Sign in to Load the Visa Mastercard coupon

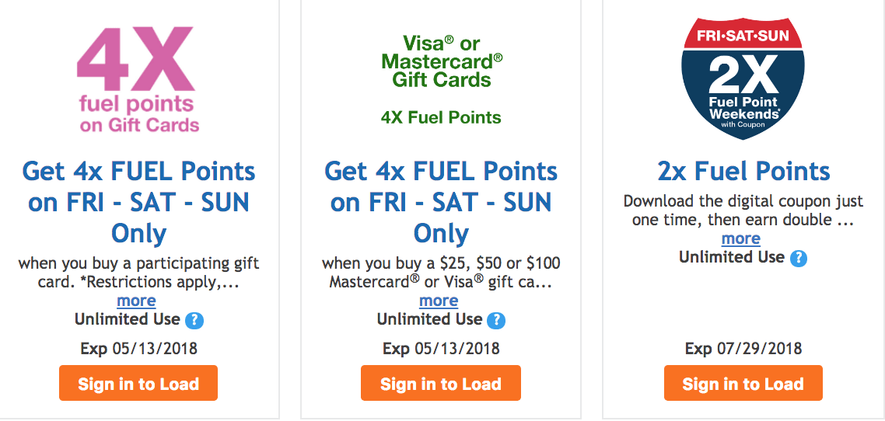tap(441, 383)
